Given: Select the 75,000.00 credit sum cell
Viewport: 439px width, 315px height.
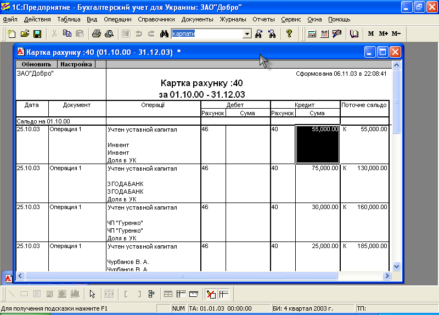Looking at the screenshot, I should 318,183.
